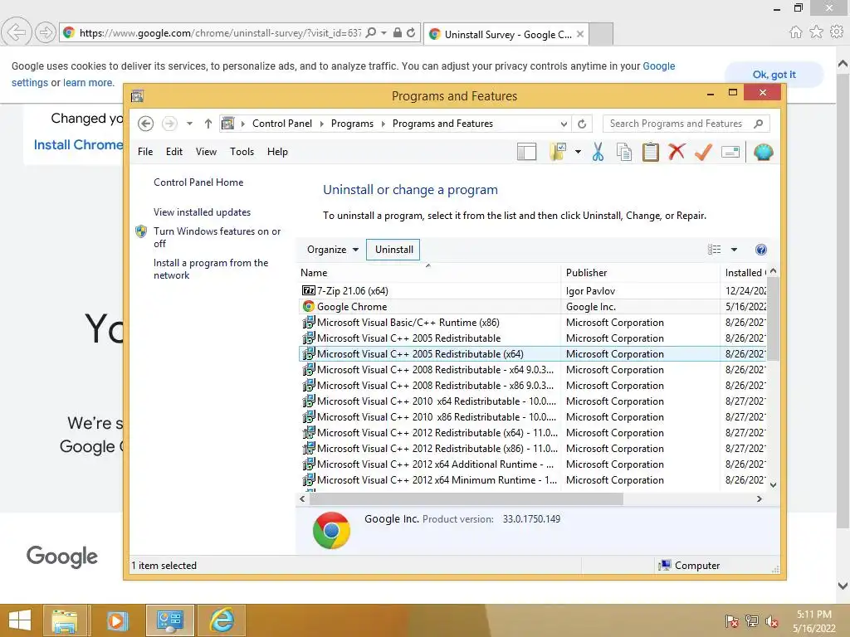Open the Tools menu
The image size is (850, 637).
242,152
